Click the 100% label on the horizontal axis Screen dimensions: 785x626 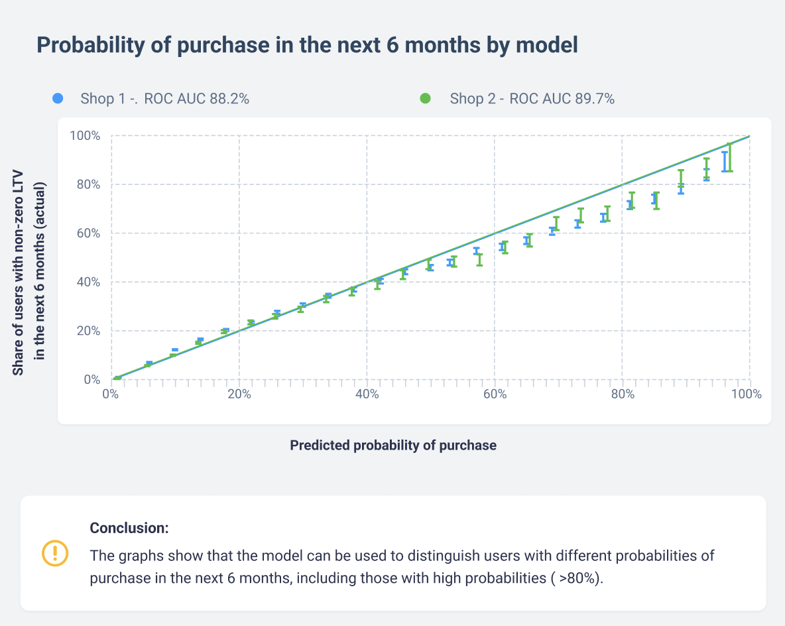point(747,394)
